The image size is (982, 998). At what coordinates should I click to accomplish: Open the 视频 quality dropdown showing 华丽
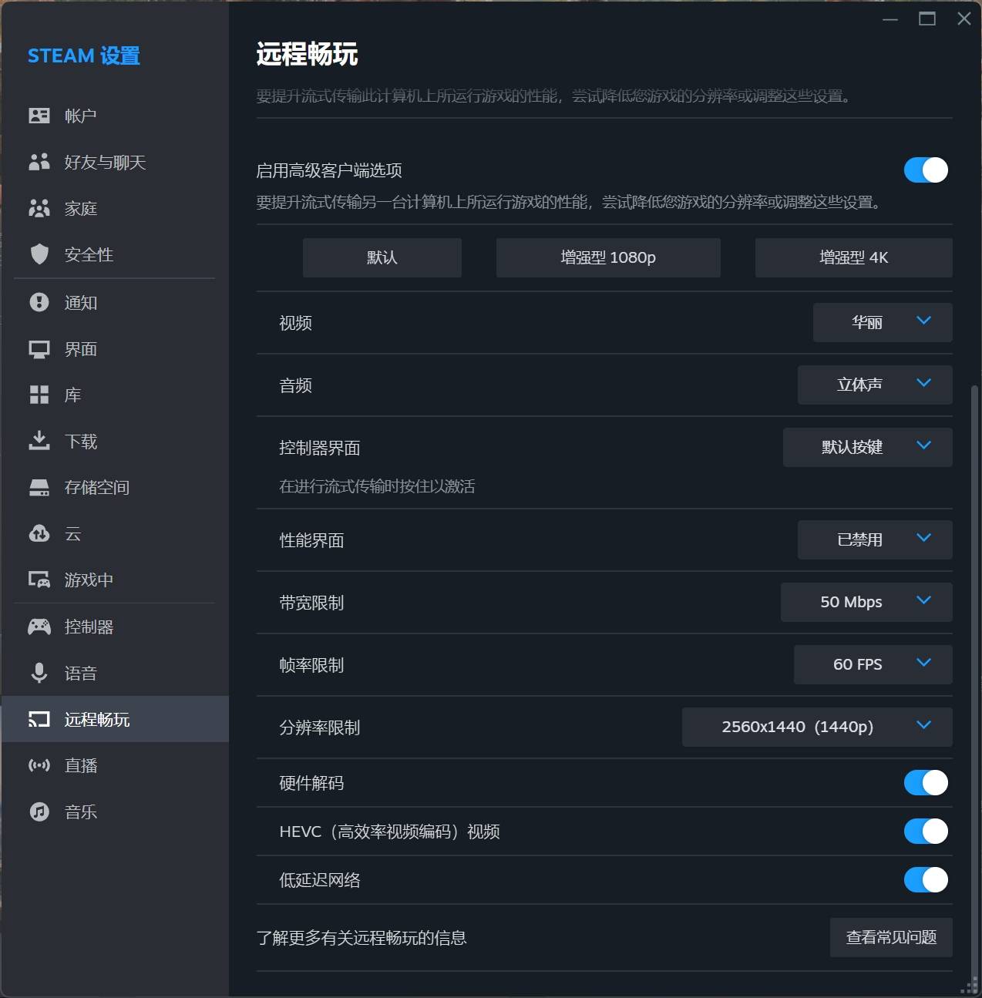point(883,322)
